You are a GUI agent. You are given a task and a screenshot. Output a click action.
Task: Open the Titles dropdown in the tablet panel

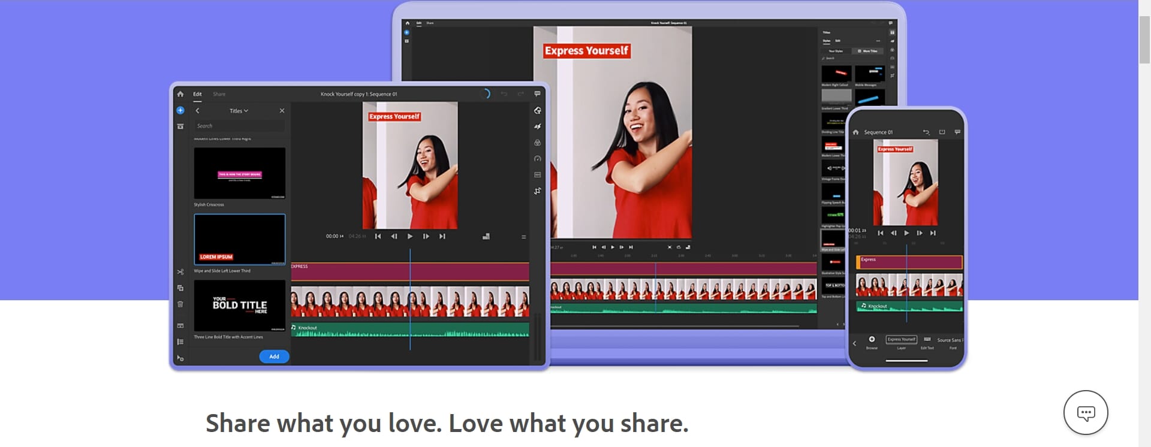click(x=239, y=111)
